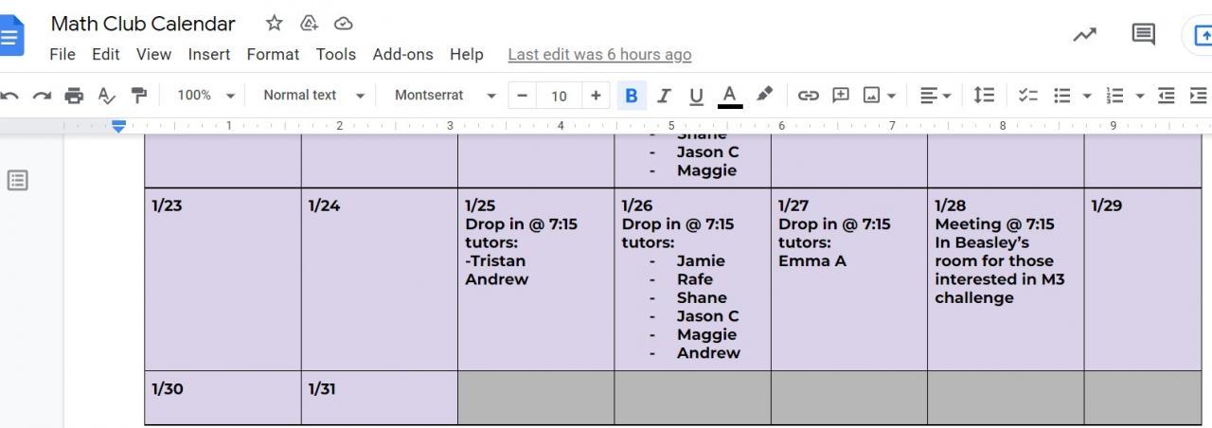1212x428 pixels.
Task: Run spelling and grammar check
Action: [x=107, y=96]
